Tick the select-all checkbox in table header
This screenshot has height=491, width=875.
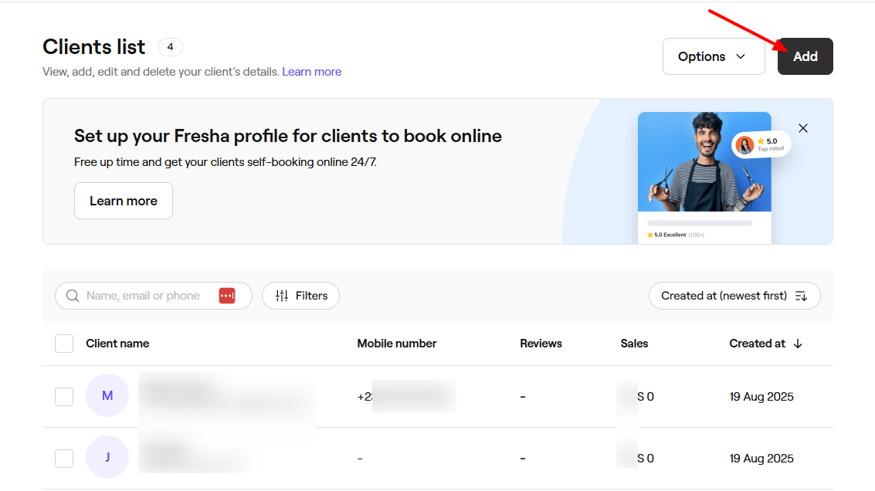[x=64, y=344]
